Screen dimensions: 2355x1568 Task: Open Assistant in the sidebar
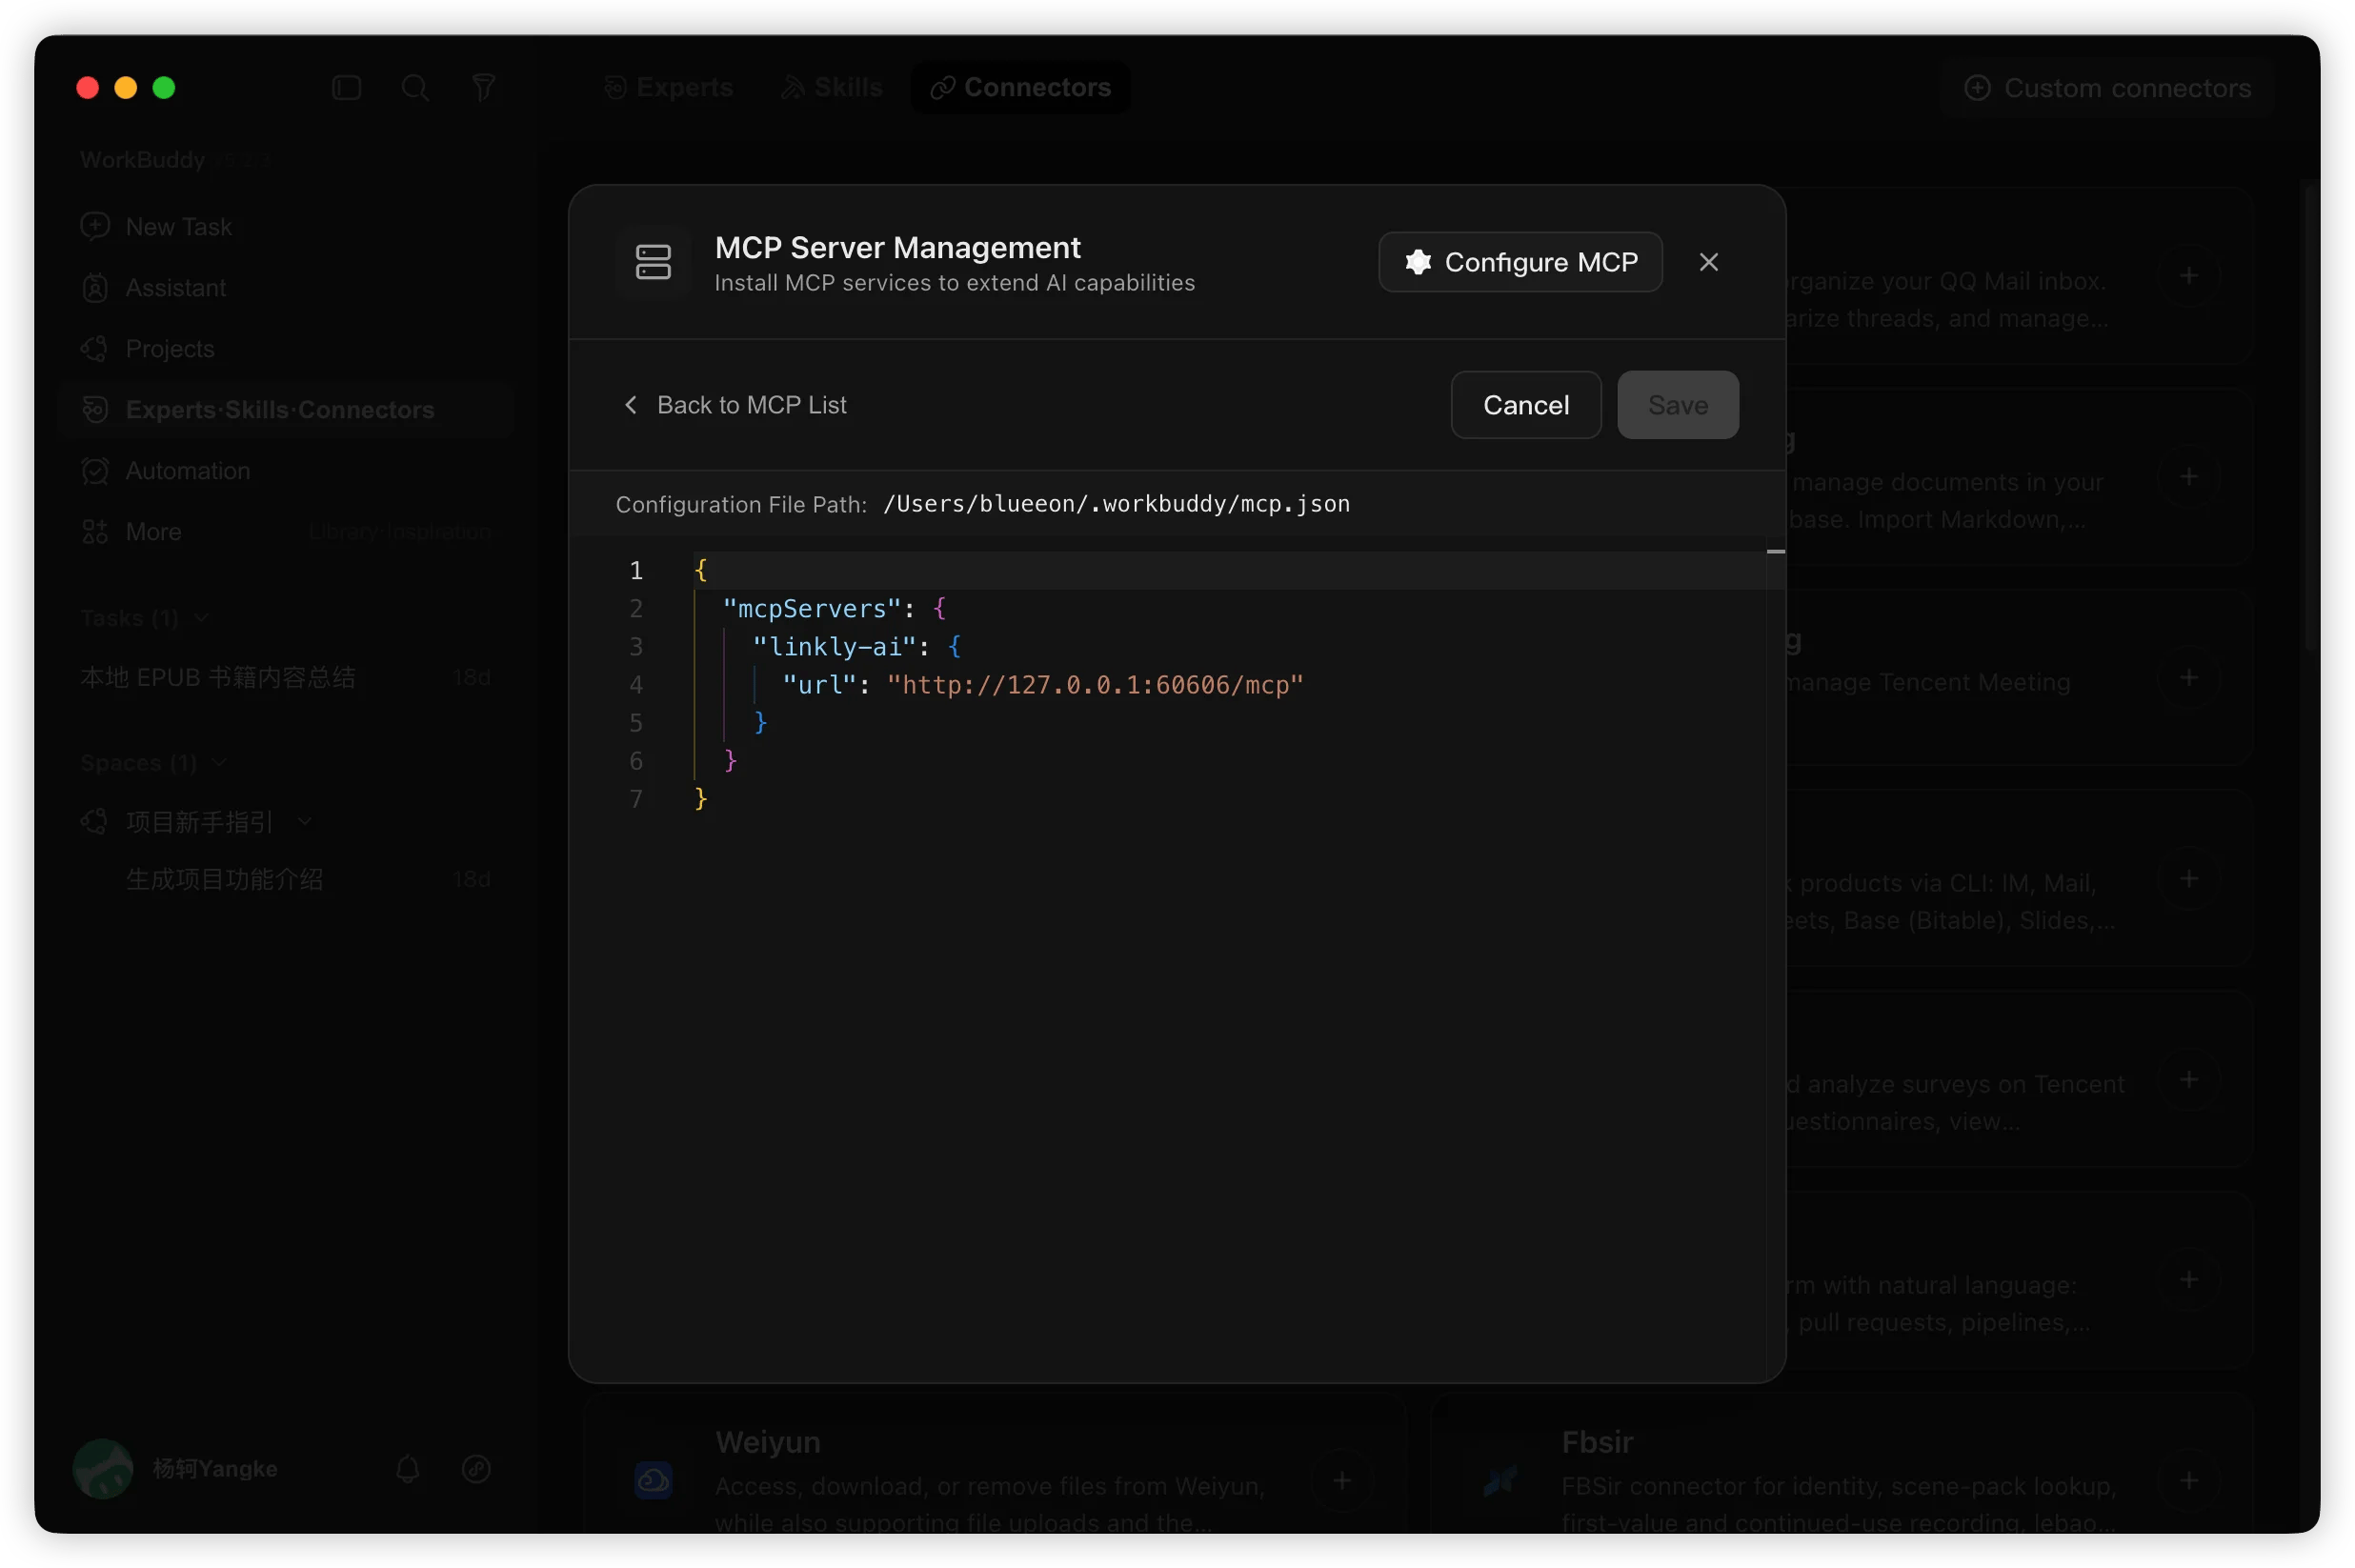[286, 288]
